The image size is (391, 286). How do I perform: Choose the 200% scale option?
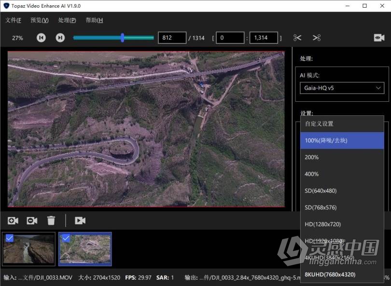(x=342, y=157)
